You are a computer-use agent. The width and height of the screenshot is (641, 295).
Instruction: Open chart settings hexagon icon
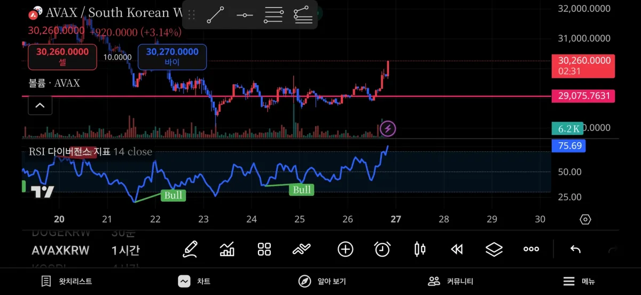pyautogui.click(x=585, y=219)
